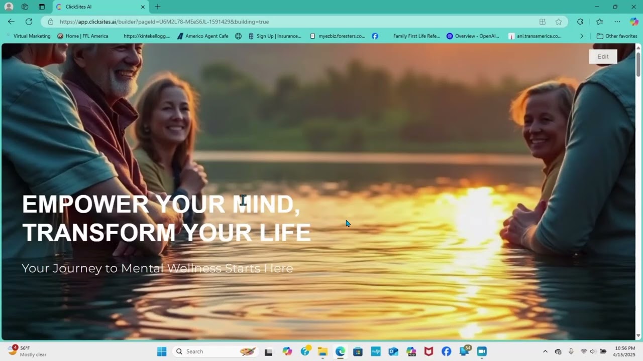Image resolution: width=643 pixels, height=361 pixels.
Task: Open the Americo Agent Cafe bookmark
Action: click(202, 36)
